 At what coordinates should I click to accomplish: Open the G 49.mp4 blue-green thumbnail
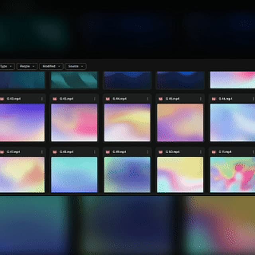point(127,175)
